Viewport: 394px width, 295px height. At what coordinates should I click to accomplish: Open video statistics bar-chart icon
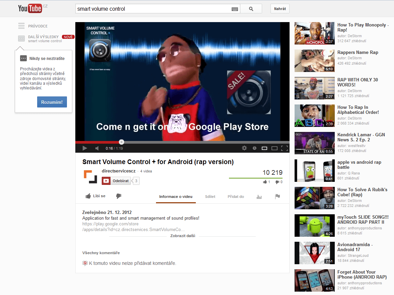click(x=259, y=197)
